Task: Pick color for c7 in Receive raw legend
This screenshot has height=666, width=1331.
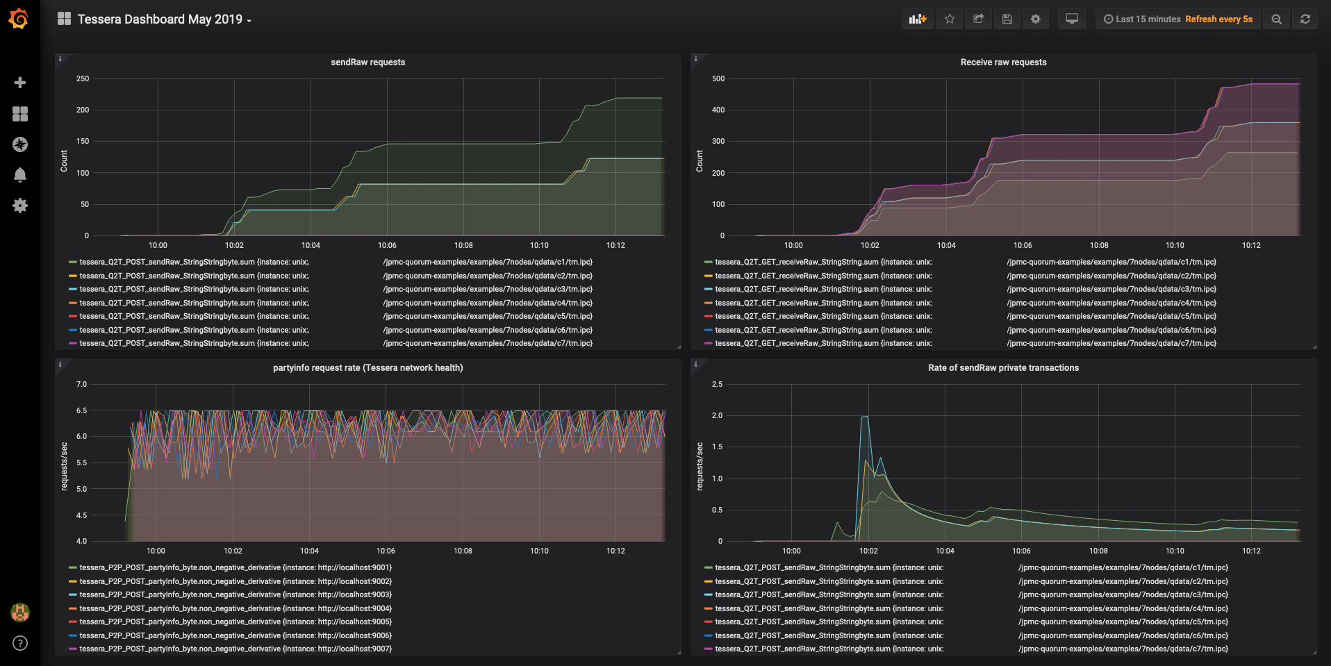Action: 708,343
